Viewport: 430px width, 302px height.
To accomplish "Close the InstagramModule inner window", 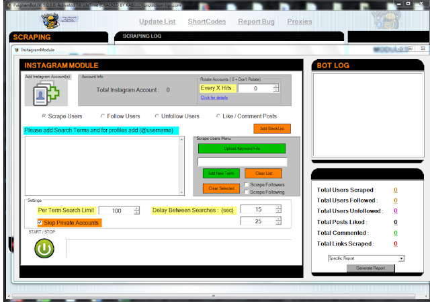I will point(423,48).
